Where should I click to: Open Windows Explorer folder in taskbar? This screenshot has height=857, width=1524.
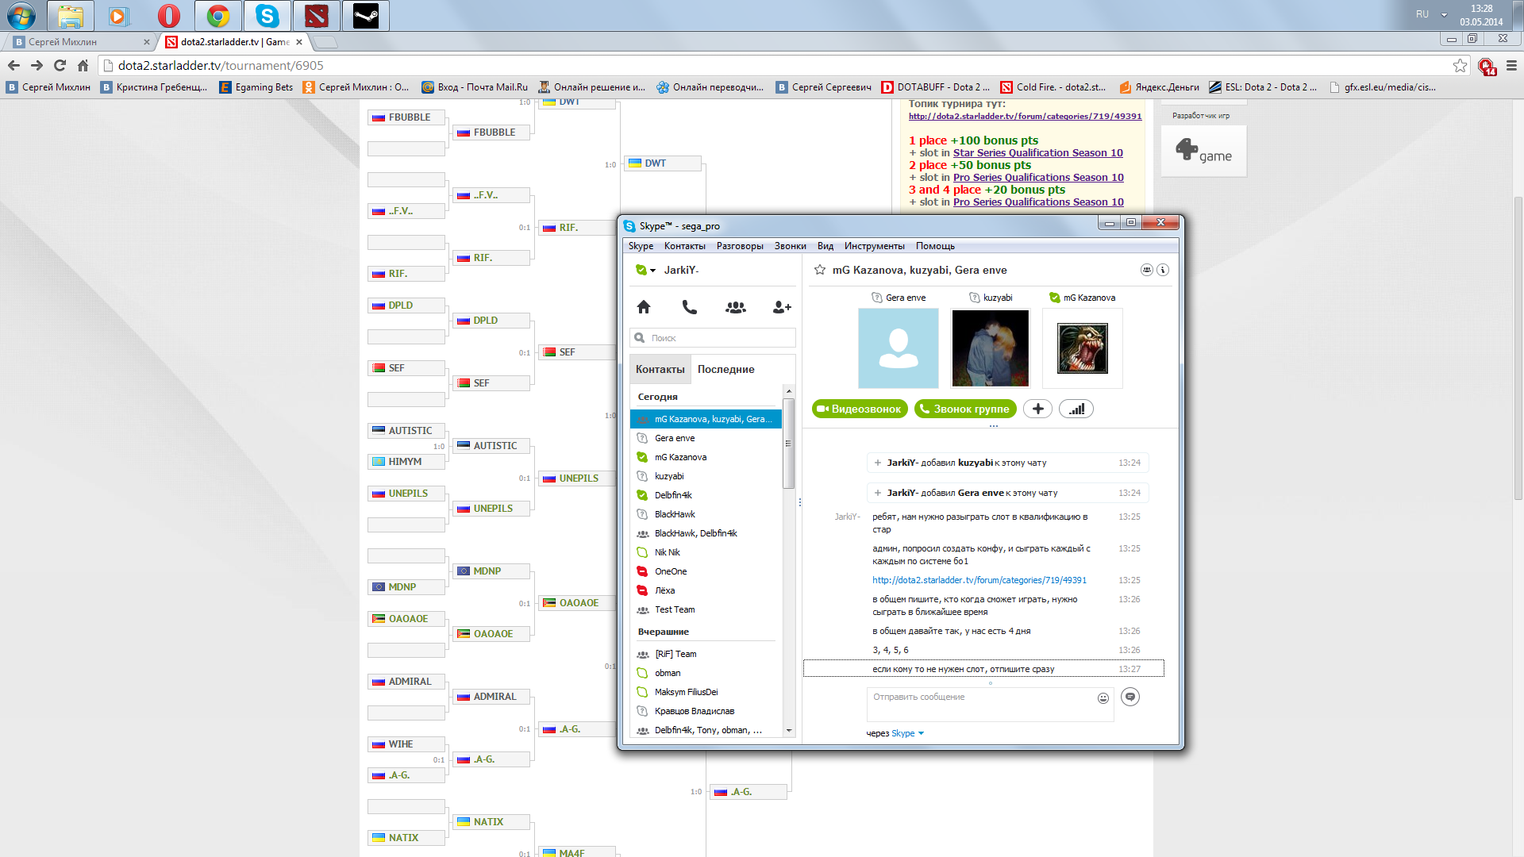71,16
